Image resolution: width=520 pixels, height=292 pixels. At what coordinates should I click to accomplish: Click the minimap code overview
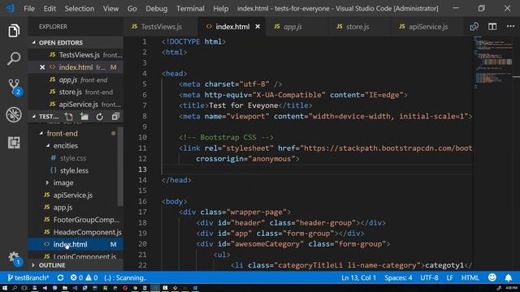493,62
